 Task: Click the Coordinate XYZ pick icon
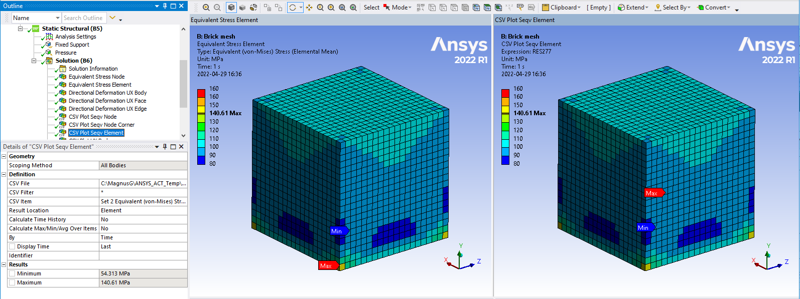point(509,8)
